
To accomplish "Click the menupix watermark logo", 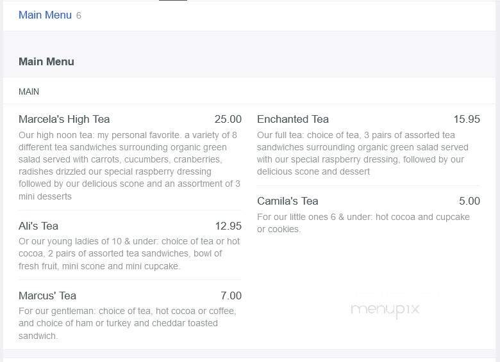I will (x=385, y=310).
